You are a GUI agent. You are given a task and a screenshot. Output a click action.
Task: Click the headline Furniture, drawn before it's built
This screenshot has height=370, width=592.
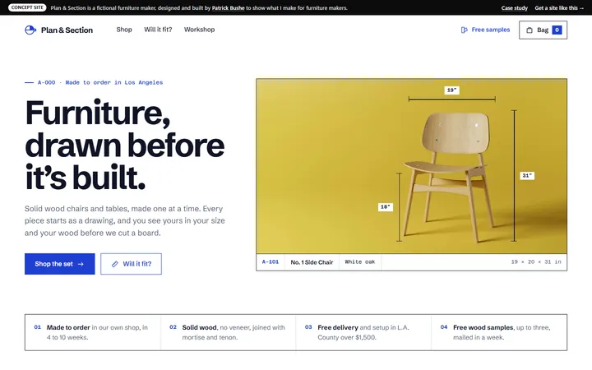125,145
